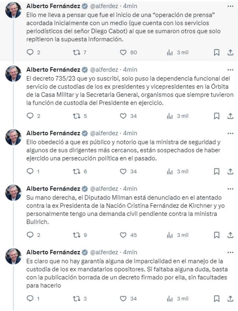Share the last tweet about ex mandatarios
The height and width of the screenshot is (311, 238).
click(x=230, y=299)
